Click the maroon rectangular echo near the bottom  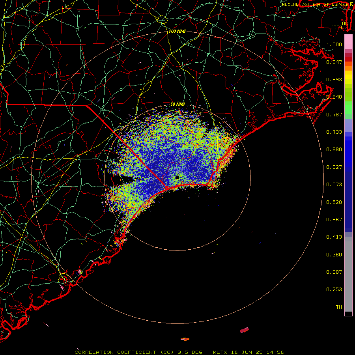(x=244, y=330)
